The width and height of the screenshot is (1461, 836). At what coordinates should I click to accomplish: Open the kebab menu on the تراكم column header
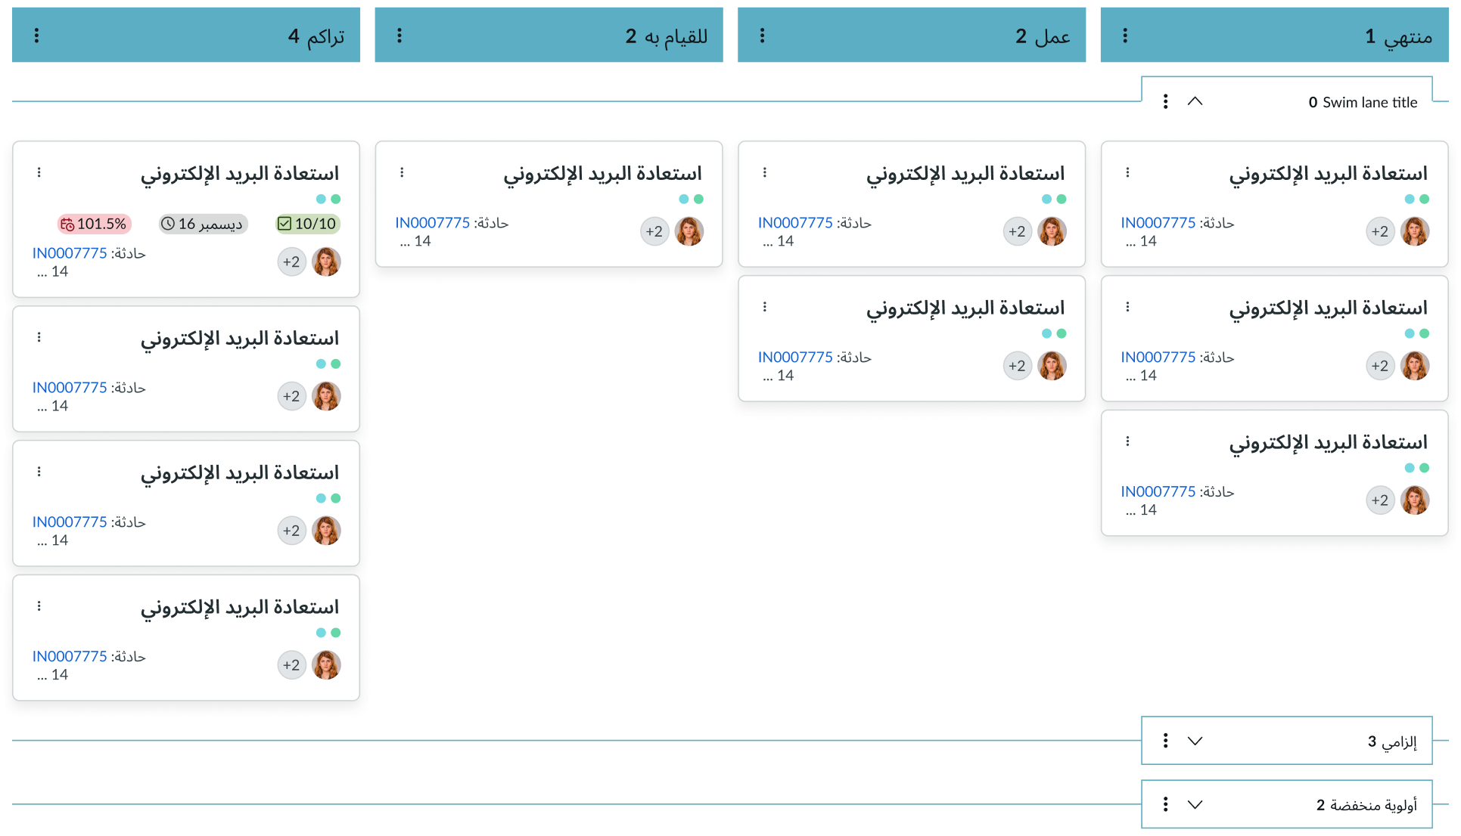coord(36,34)
